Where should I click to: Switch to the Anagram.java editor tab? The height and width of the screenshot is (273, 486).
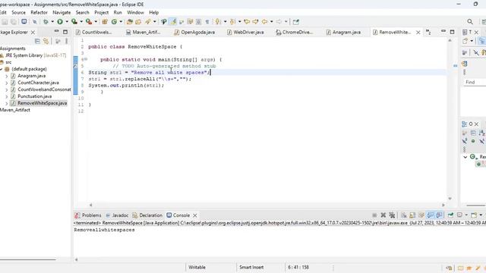point(343,32)
